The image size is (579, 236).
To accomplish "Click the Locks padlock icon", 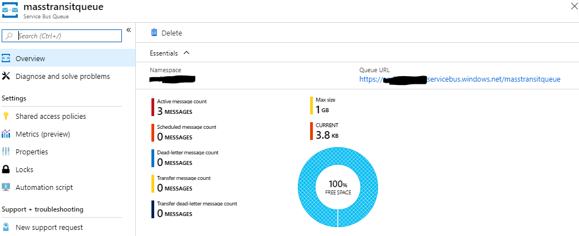I will (6, 169).
